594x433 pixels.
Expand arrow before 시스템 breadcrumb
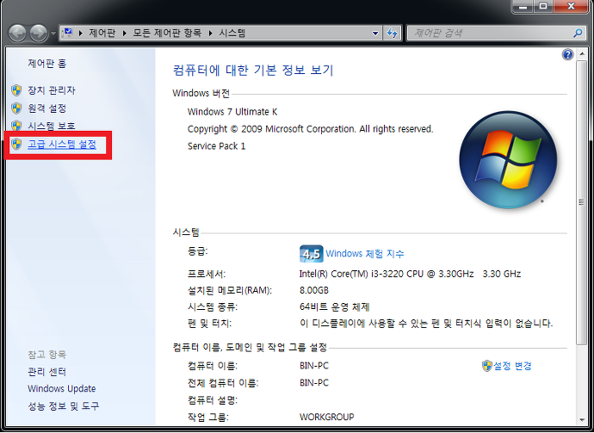coord(211,34)
